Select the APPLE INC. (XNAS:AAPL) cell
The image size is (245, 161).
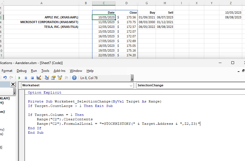tap(41, 17)
